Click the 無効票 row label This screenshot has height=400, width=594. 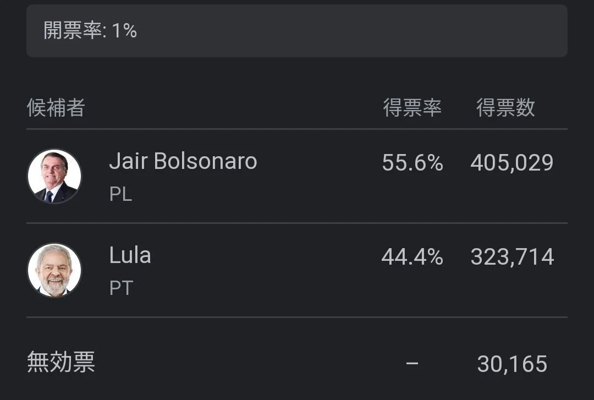click(61, 362)
